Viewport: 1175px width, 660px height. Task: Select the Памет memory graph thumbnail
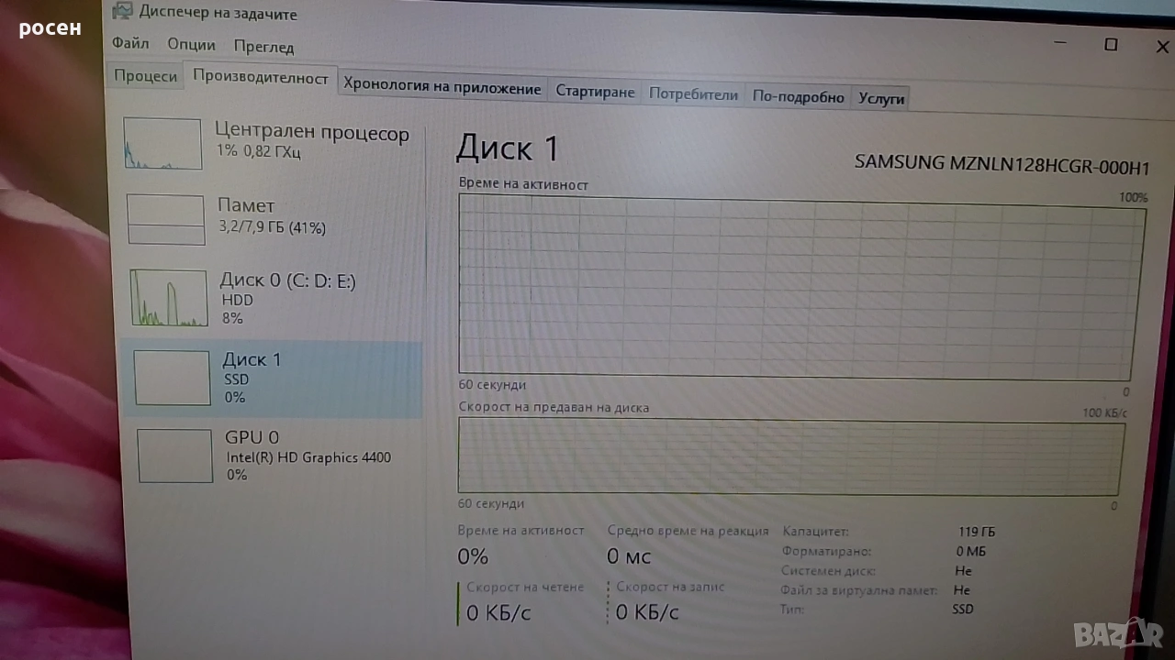pyautogui.click(x=165, y=220)
